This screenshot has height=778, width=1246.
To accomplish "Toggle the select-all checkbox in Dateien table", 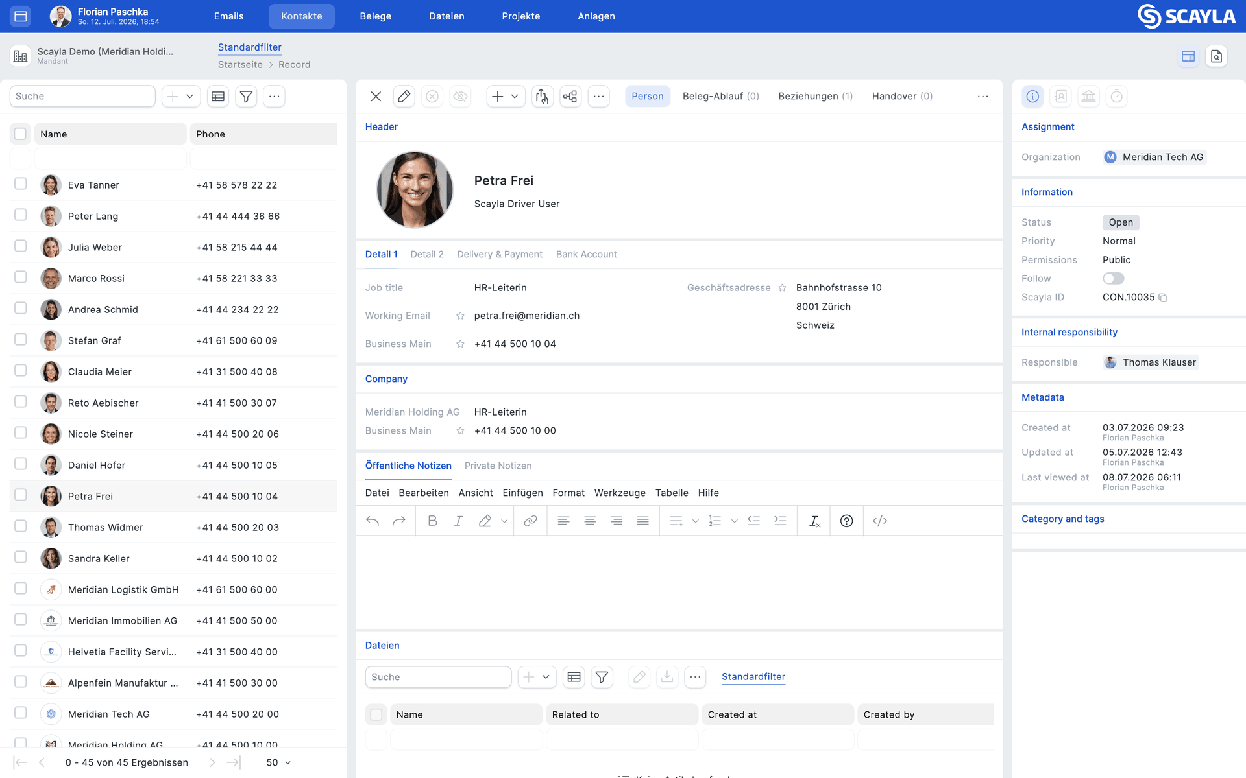I will (x=376, y=714).
